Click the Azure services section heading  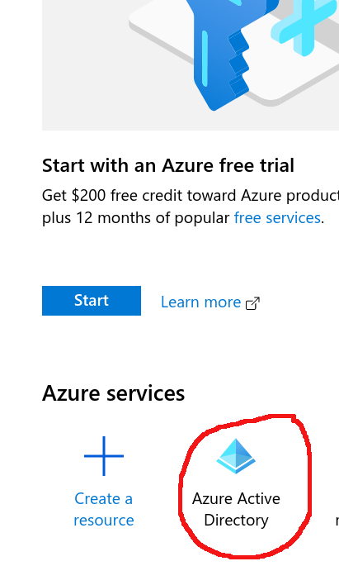[x=114, y=393]
